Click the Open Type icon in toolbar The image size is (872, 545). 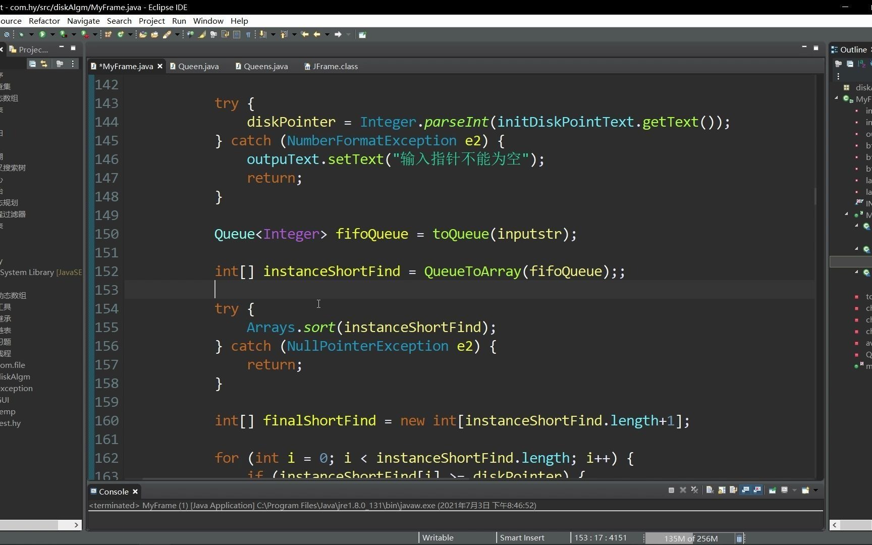pos(143,34)
